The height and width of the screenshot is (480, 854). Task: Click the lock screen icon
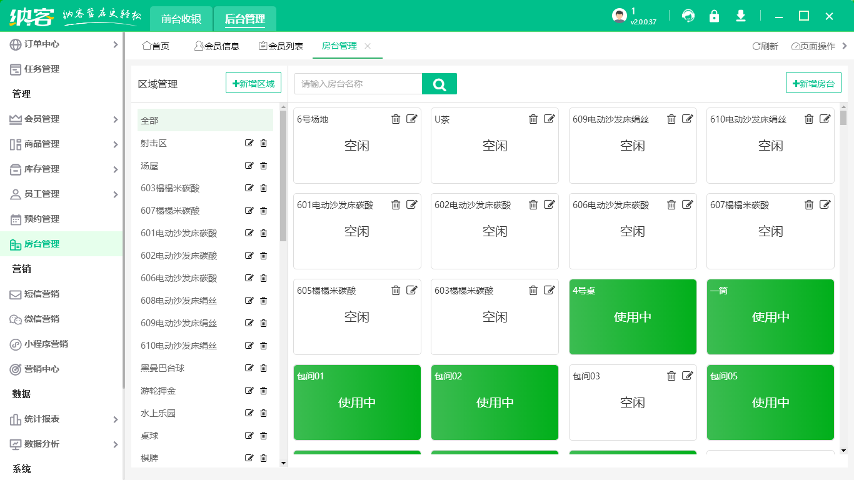tap(714, 16)
